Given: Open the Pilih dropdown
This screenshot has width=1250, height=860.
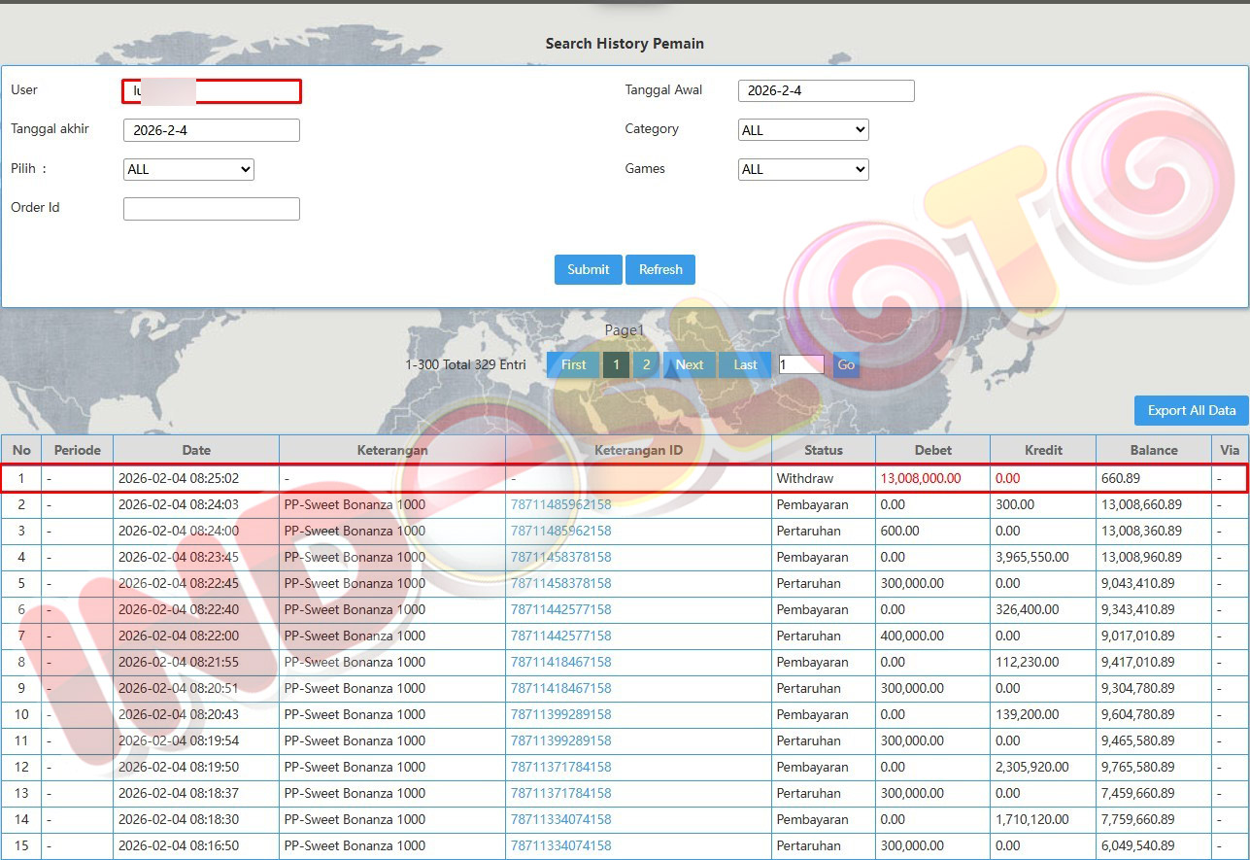Looking at the screenshot, I should (x=188, y=169).
